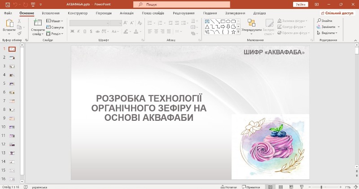The image size is (359, 189).
Task: Open the Вставлення (Insert) ribbon tab
Action: point(50,13)
